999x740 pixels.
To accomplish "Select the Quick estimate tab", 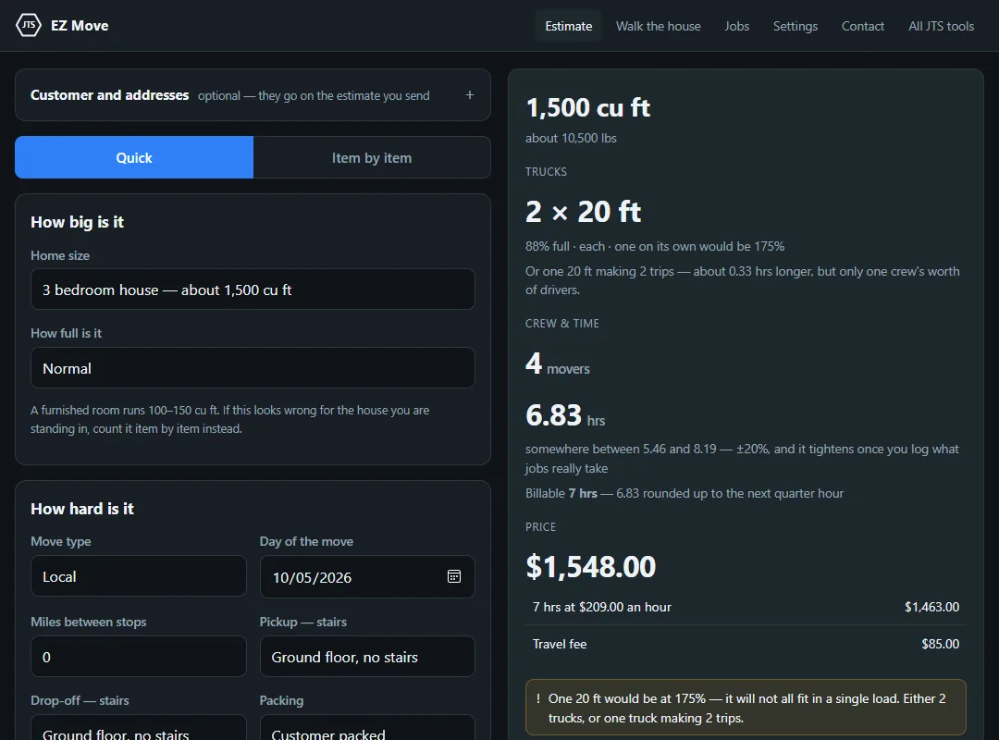I will click(x=134, y=157).
